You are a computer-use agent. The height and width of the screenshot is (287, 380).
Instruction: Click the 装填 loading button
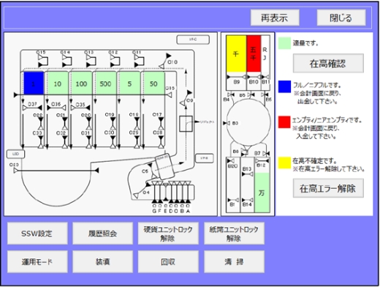point(102,261)
